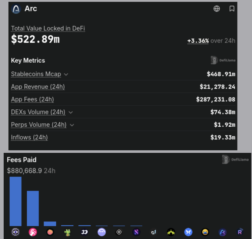Click the "over 24h" text
252x239 pixels.
(223, 41)
